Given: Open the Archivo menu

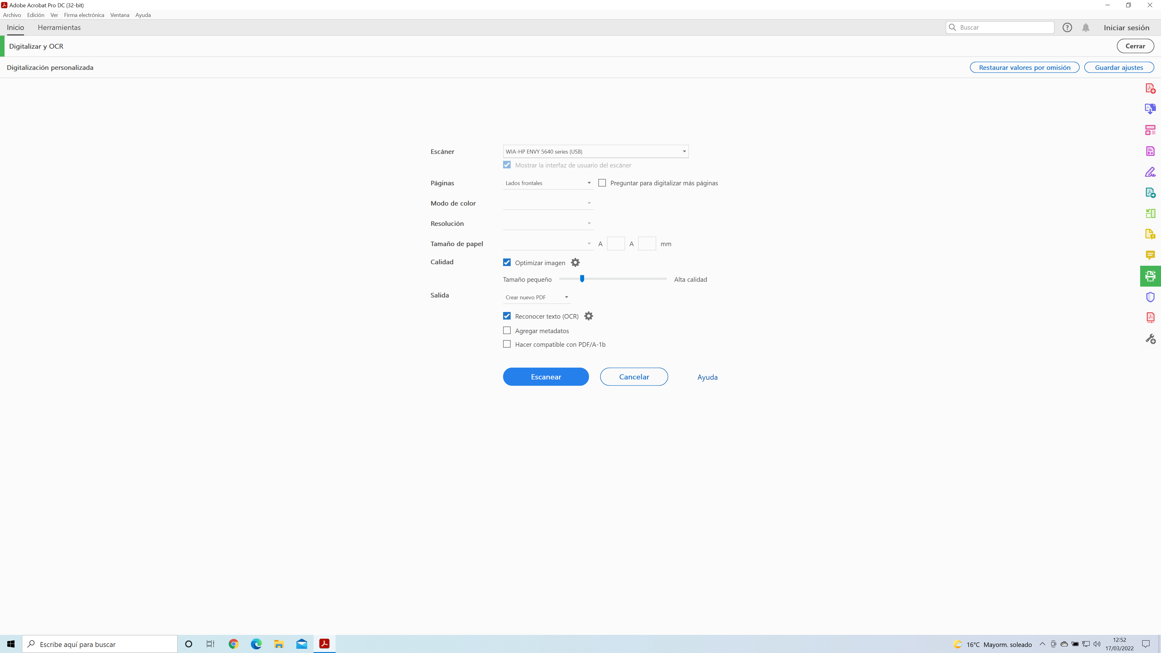Looking at the screenshot, I should coord(12,15).
